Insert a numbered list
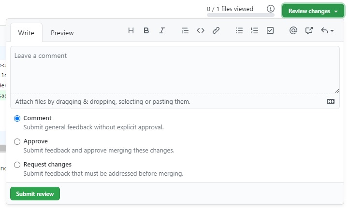This screenshot has width=349, height=208. (x=254, y=30)
